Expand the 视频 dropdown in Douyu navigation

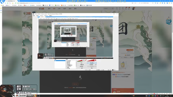[65, 9]
